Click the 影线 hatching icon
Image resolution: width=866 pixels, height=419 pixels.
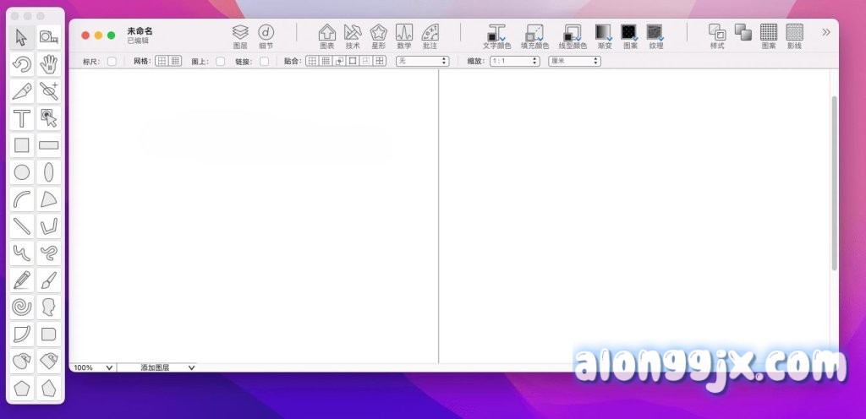tap(794, 36)
